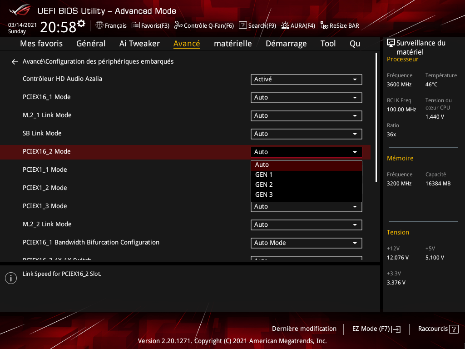Viewport: 465px width, 349px height.
Task: Click the 100.00 MHz BCLK value
Action: coord(401,110)
